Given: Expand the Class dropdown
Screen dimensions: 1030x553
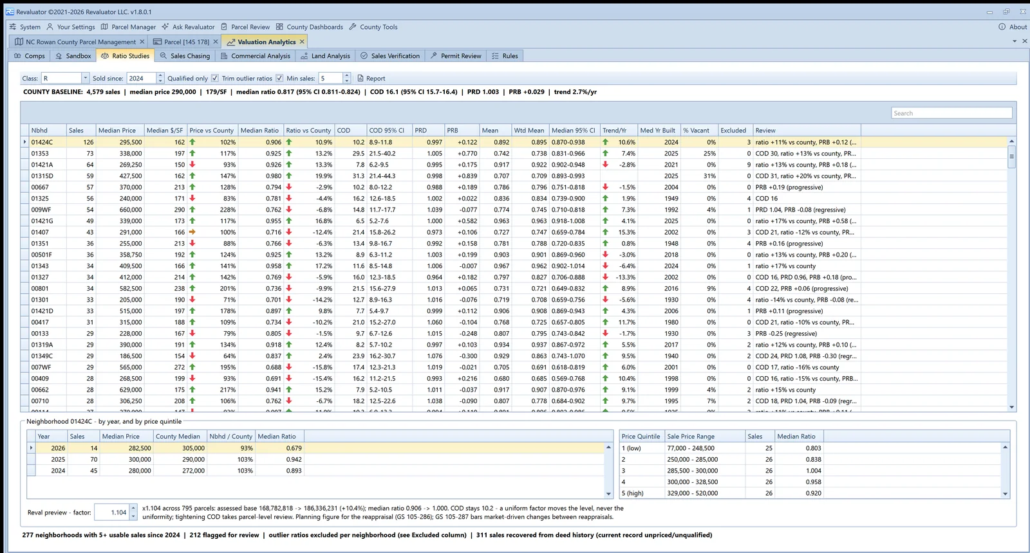Looking at the screenshot, I should [x=85, y=78].
